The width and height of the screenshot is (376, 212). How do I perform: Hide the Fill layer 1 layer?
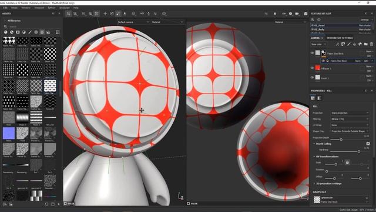click(x=312, y=68)
